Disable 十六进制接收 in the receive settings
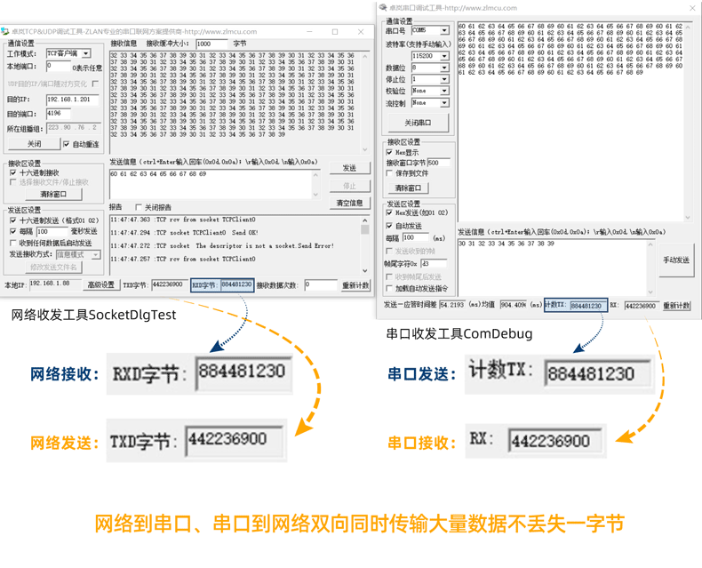702x568 pixels. click(13, 172)
